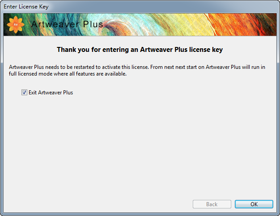Viewport: 280px width, 216px height.
Task: Click the 'Enter License Key' window title
Action: pyautogui.click(x=26, y=7)
